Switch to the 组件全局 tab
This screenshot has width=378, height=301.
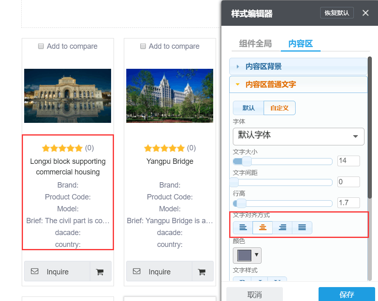[255, 43]
